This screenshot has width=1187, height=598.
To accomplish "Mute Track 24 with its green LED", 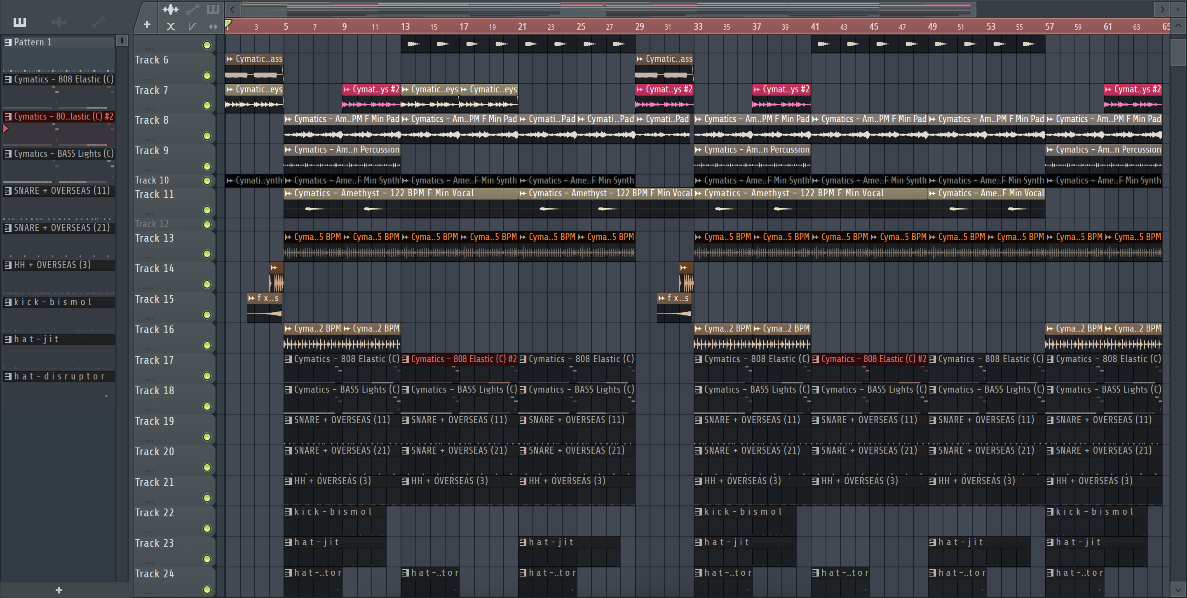I will coord(207,590).
